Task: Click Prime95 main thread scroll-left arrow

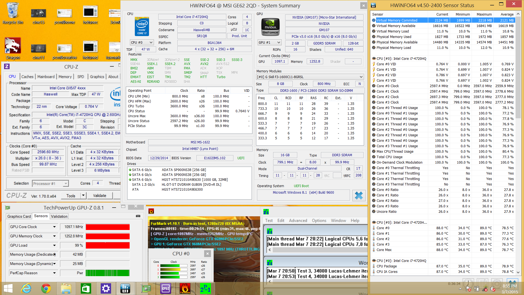Action: 270,250
